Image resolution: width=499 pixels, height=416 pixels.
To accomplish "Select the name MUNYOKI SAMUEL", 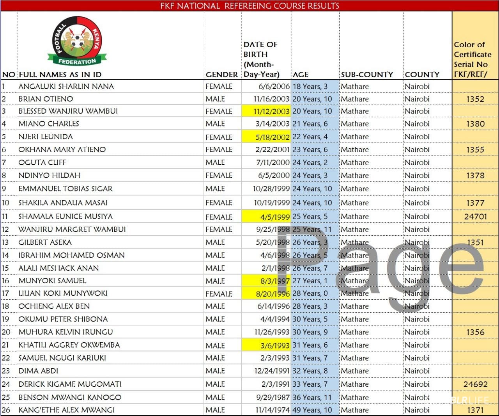I will pos(53,281).
